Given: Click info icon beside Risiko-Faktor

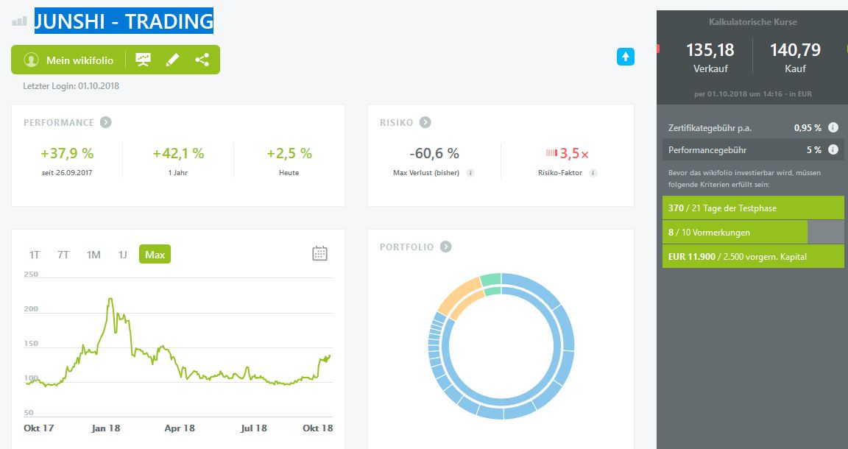Looking at the screenshot, I should 593,173.
